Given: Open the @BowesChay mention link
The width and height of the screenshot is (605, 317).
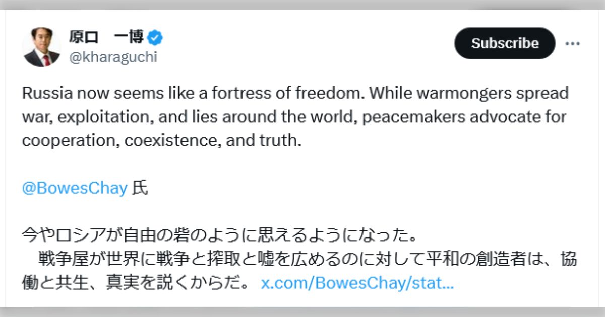Looking at the screenshot, I should pos(75,189).
